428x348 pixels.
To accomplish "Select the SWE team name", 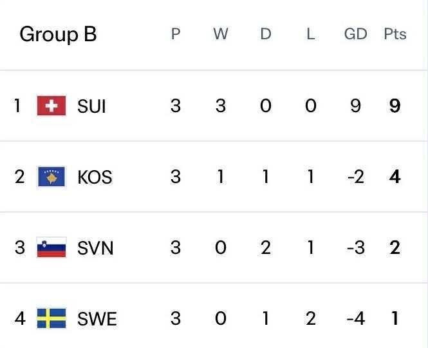I will 97,319.
